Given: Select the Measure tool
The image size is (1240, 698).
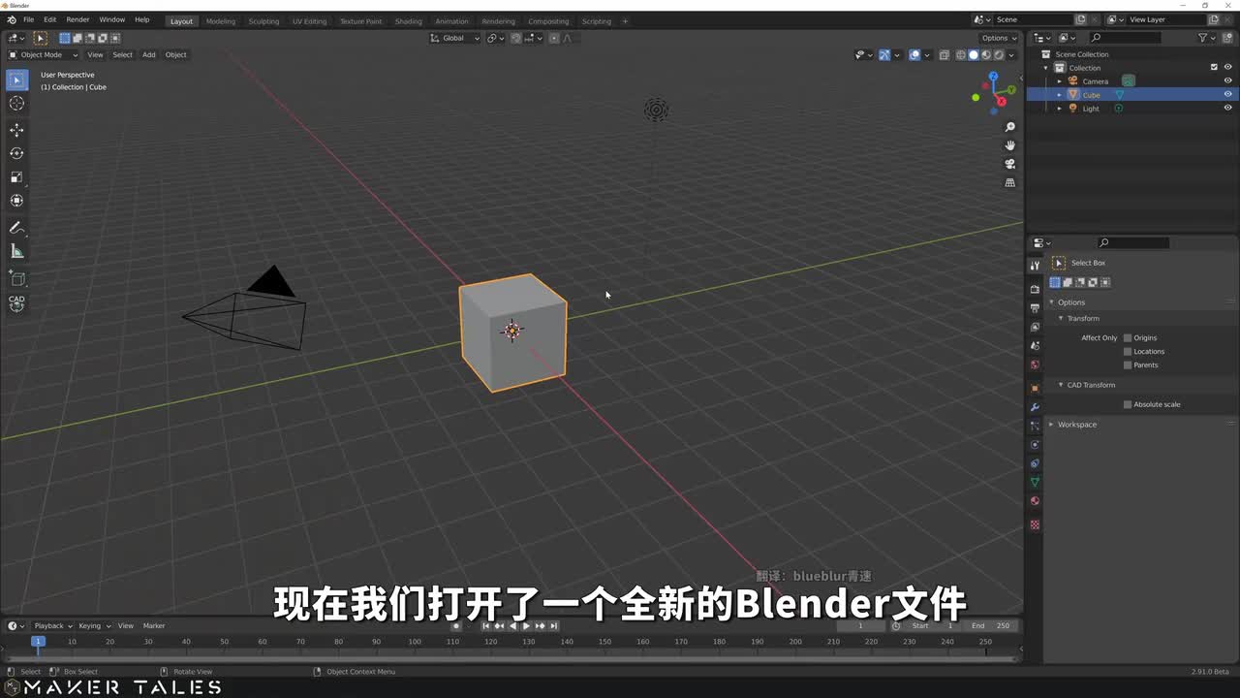Looking at the screenshot, I should point(16,252).
